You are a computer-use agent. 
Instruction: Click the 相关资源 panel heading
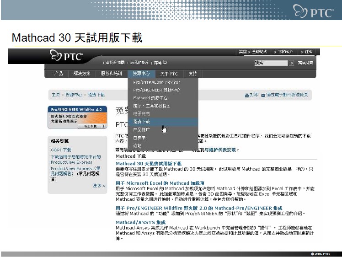(59, 141)
